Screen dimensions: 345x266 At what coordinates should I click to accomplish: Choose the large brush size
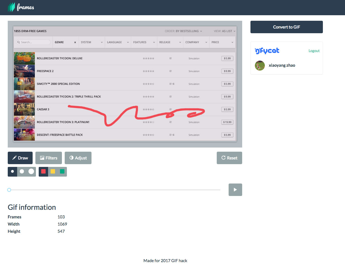[31, 172]
